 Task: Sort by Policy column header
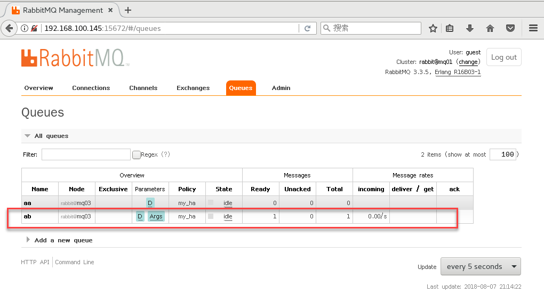(x=187, y=189)
